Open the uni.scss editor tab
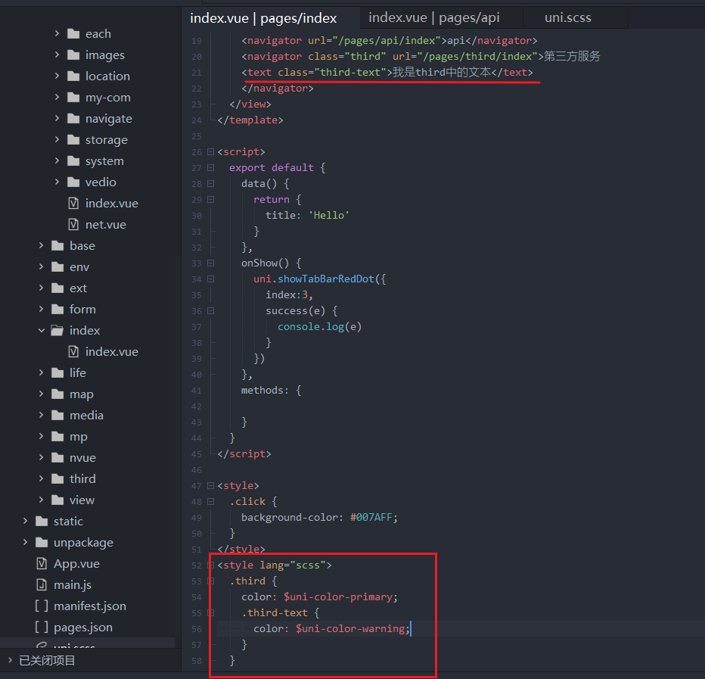 click(x=568, y=17)
